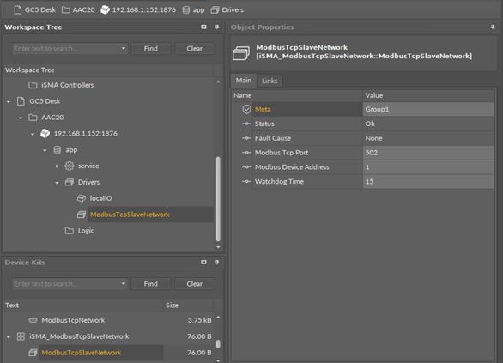Expand the service tree node

coord(57,166)
